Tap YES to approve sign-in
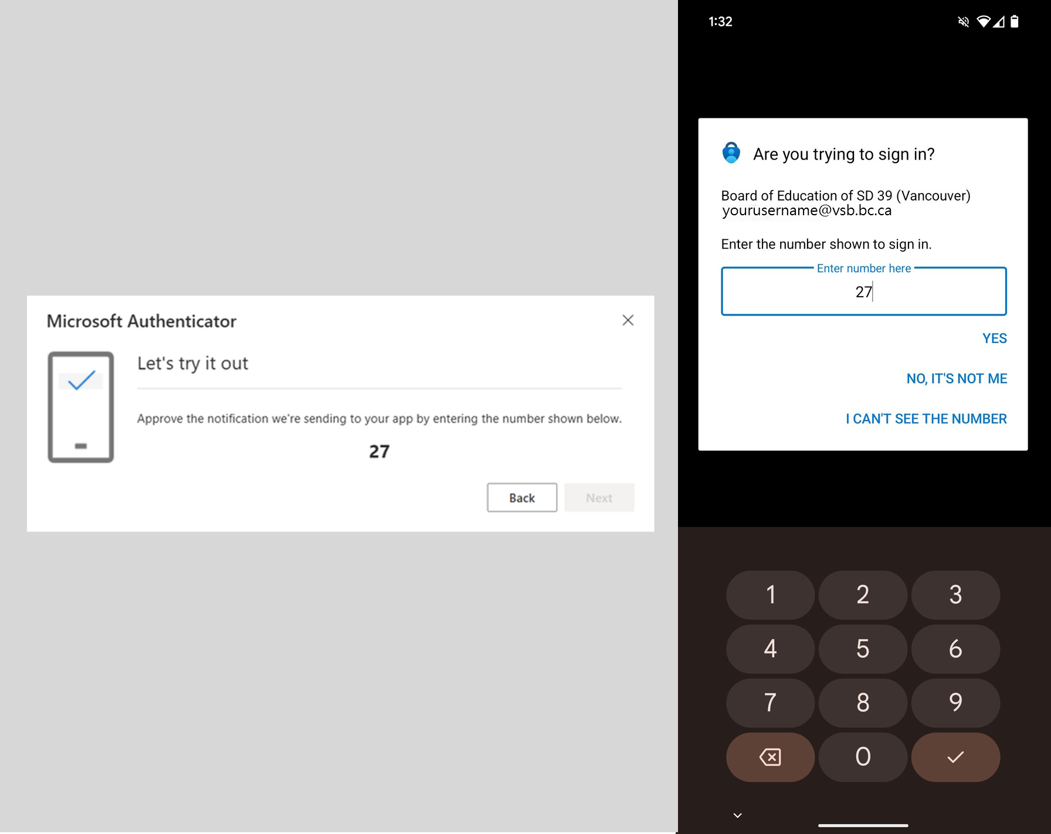This screenshot has width=1051, height=834. pyautogui.click(x=994, y=338)
